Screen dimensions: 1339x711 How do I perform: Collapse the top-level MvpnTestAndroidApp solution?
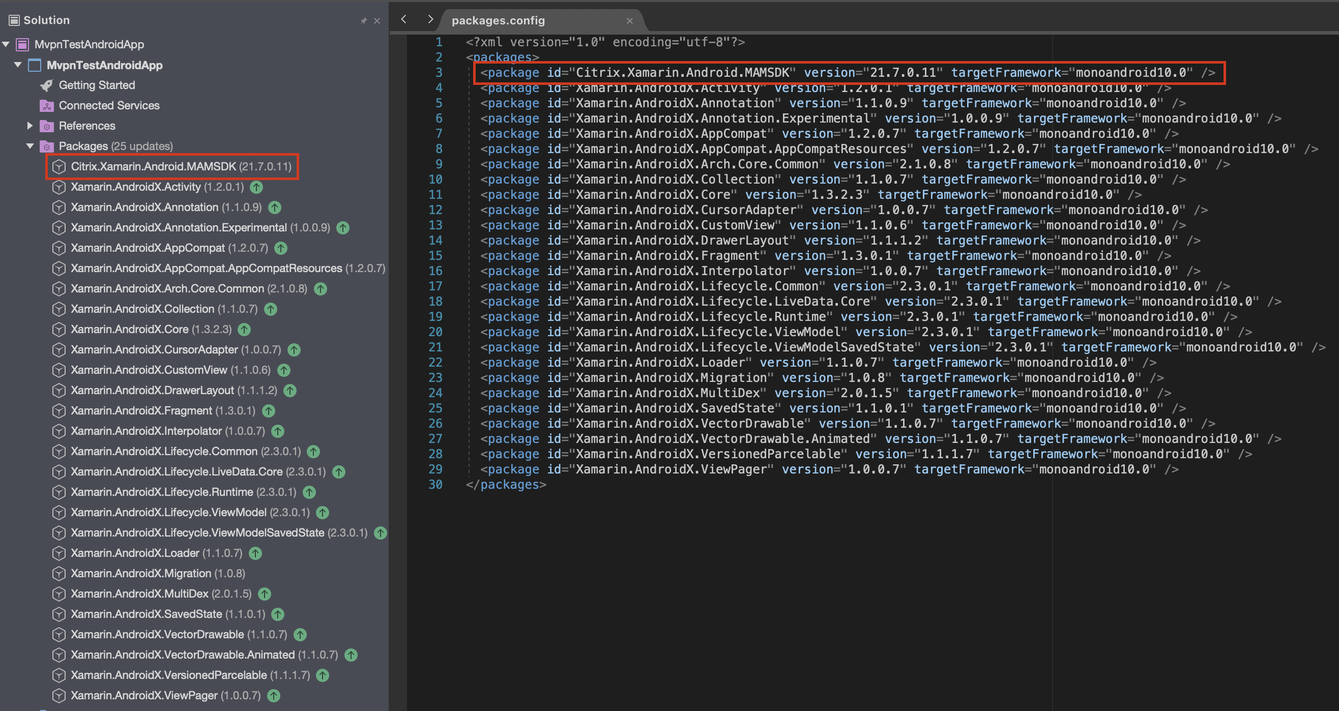coord(6,45)
